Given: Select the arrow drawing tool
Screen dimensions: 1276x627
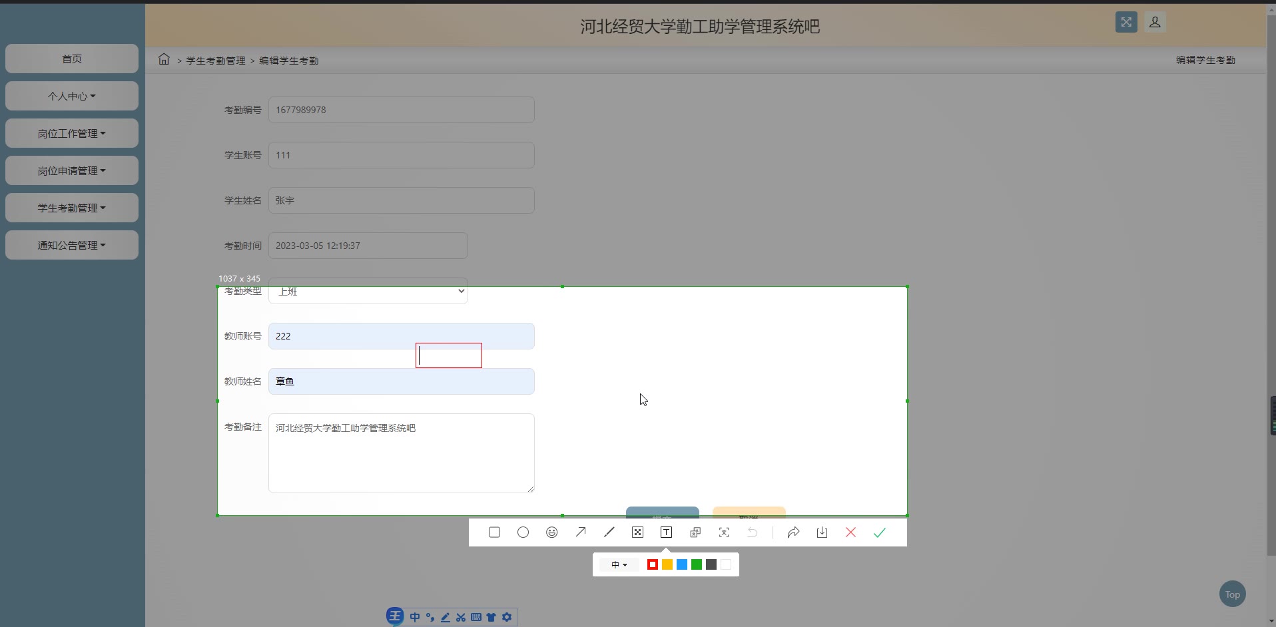Looking at the screenshot, I should (x=581, y=532).
